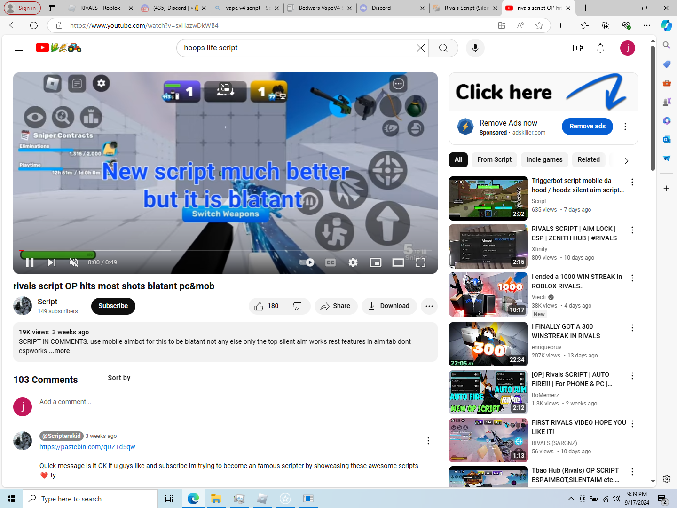This screenshot has width=677, height=508.
Task: Toggle theater mode
Action: point(398,262)
